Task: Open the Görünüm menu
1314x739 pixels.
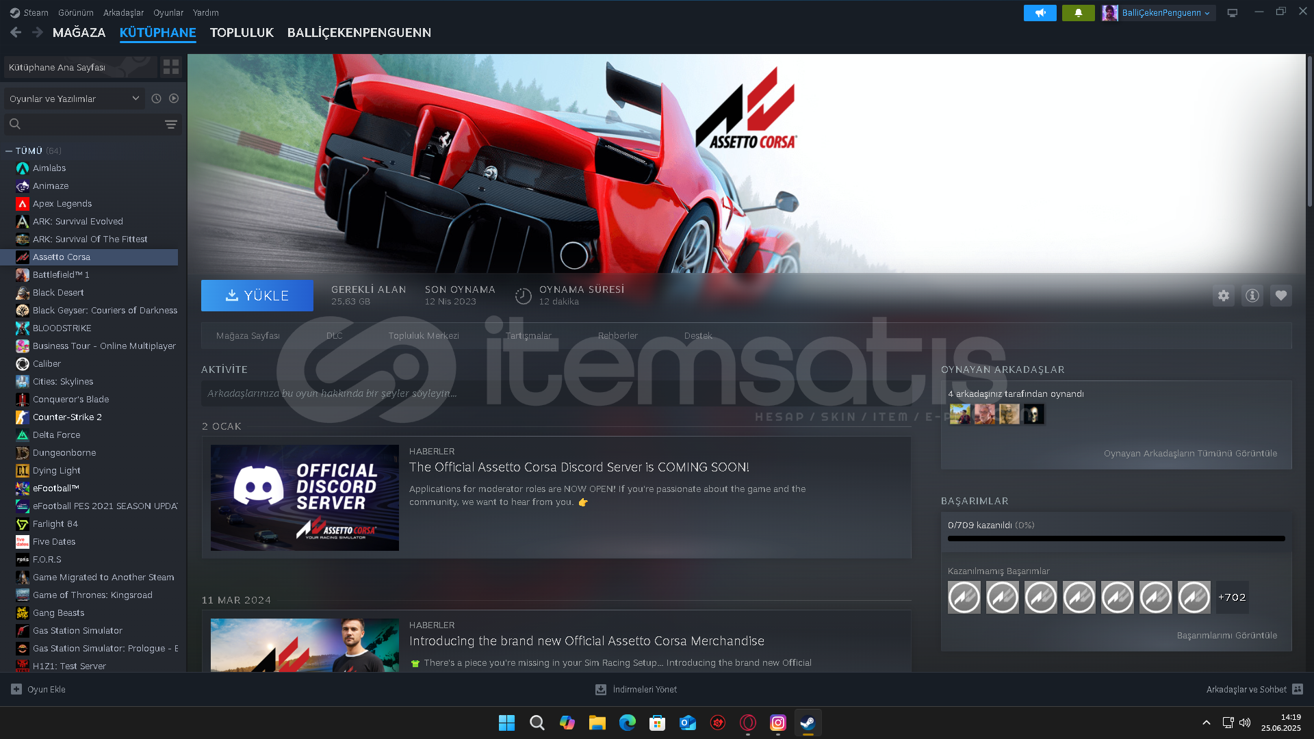Action: click(x=75, y=12)
